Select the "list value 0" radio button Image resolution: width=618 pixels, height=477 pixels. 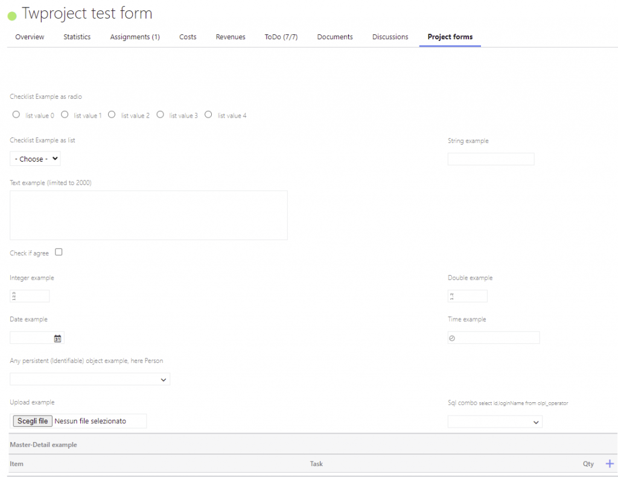[16, 114]
